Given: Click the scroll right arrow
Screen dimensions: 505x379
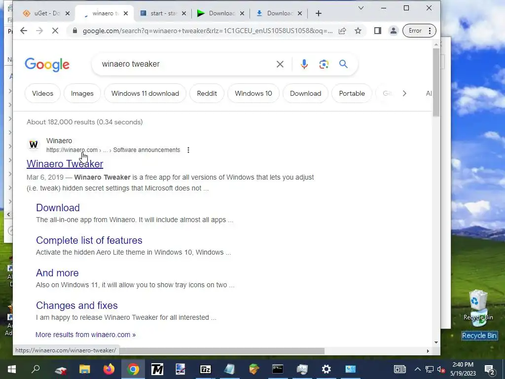Looking at the screenshot, I should pyautogui.click(x=428, y=351).
